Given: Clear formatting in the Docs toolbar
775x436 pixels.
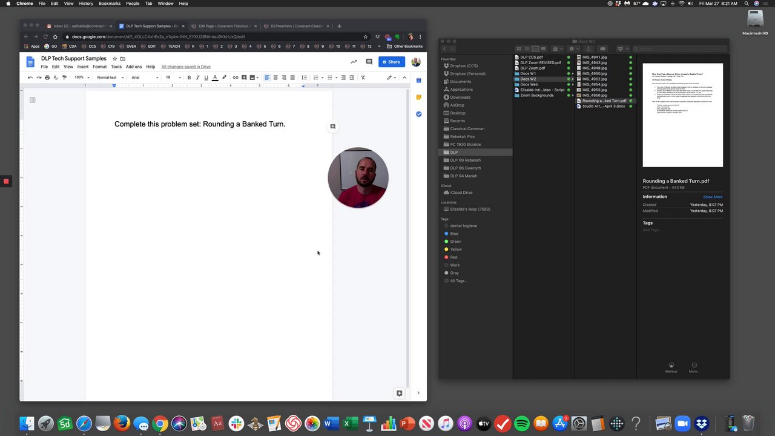Looking at the screenshot, I should (363, 78).
